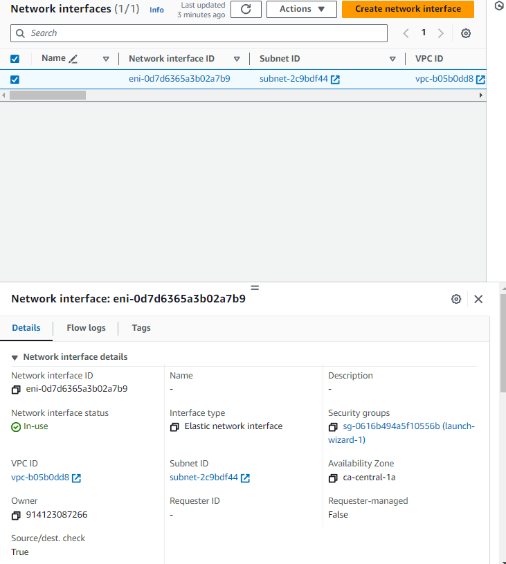Image resolution: width=506 pixels, height=564 pixels.
Task: Open the Actions dropdown menu
Action: (x=301, y=9)
